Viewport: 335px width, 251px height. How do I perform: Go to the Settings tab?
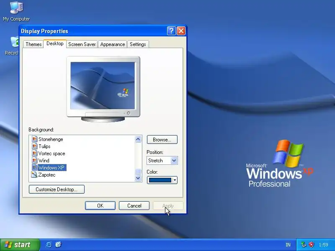point(138,44)
